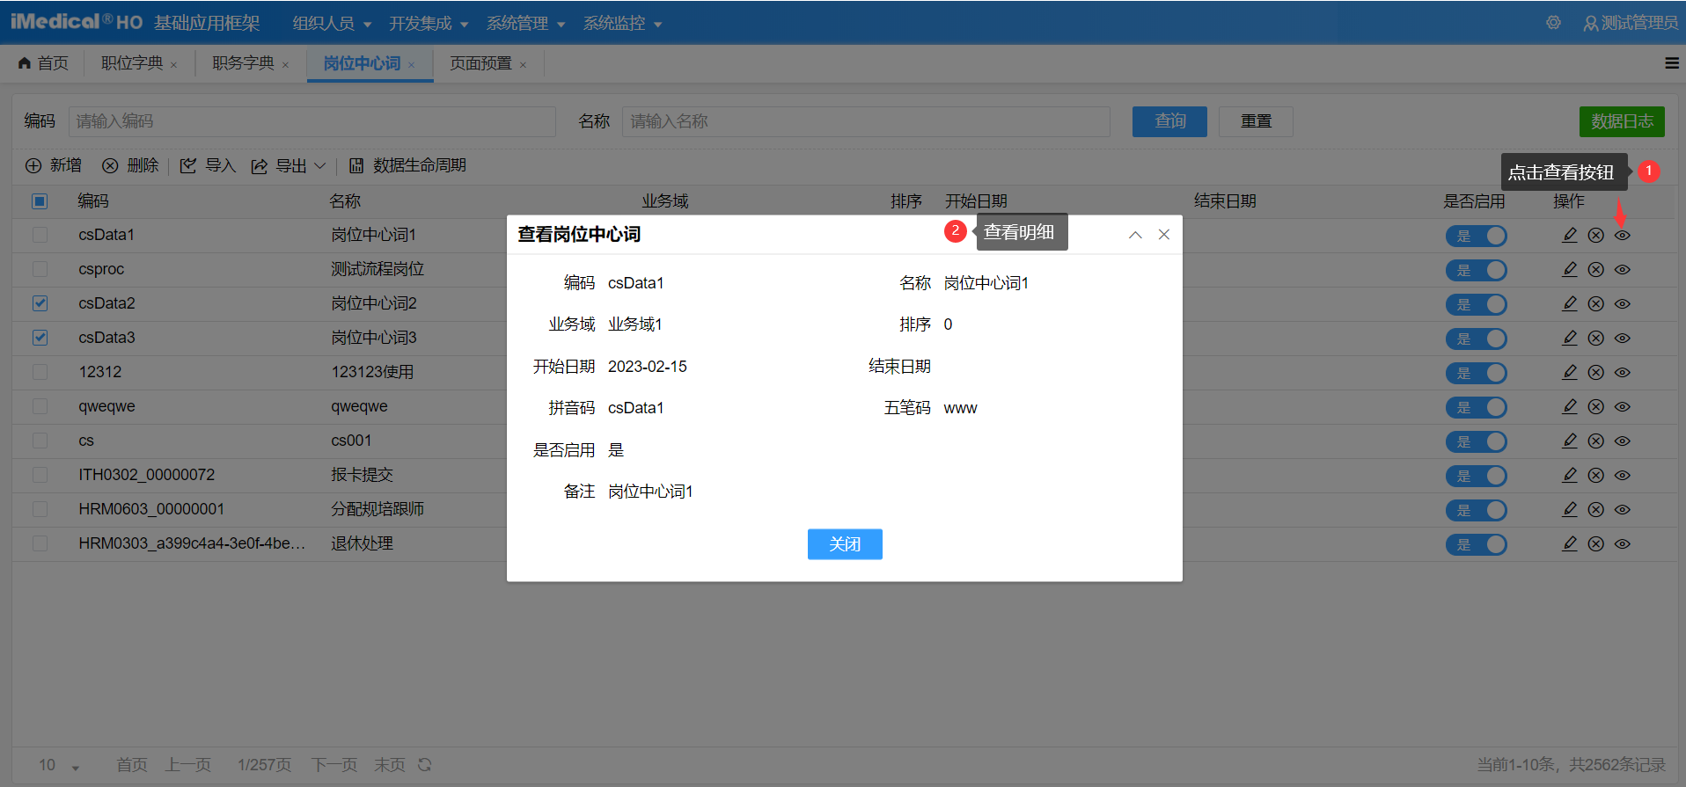1686x787 pixels.
Task: View csData3 details with eye icon
Action: point(1623,338)
